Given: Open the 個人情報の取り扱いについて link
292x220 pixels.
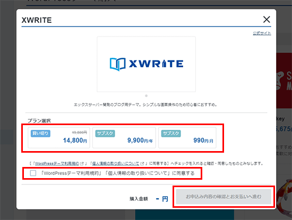Looking at the screenshot, I should click(x=116, y=163).
